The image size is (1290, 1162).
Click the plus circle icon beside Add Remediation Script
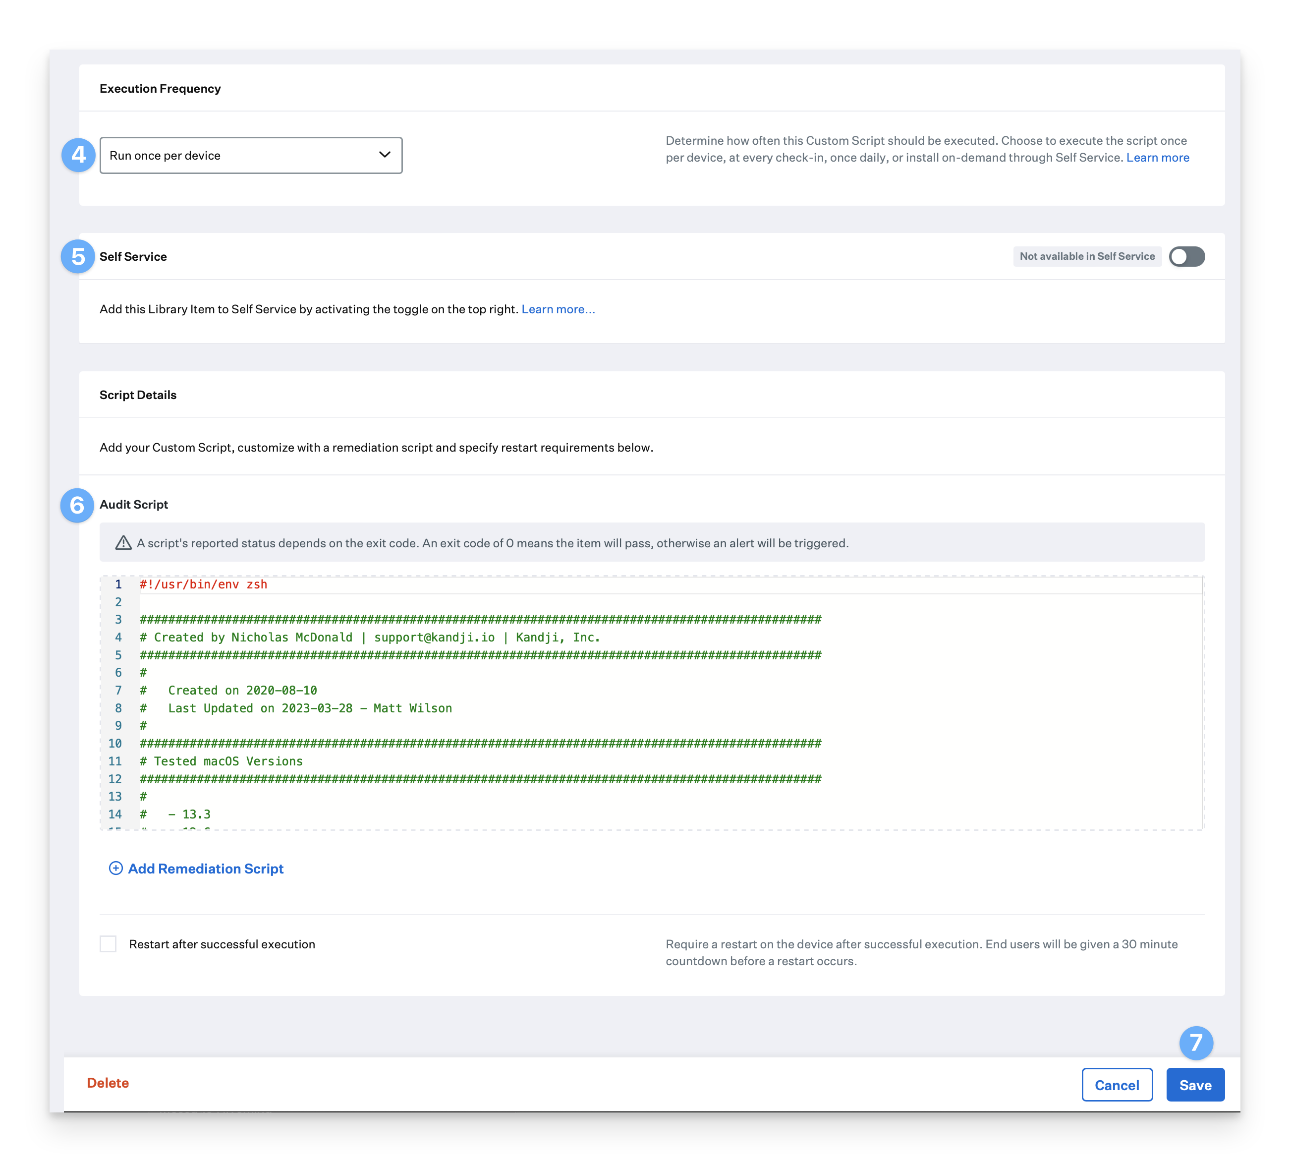tap(115, 869)
